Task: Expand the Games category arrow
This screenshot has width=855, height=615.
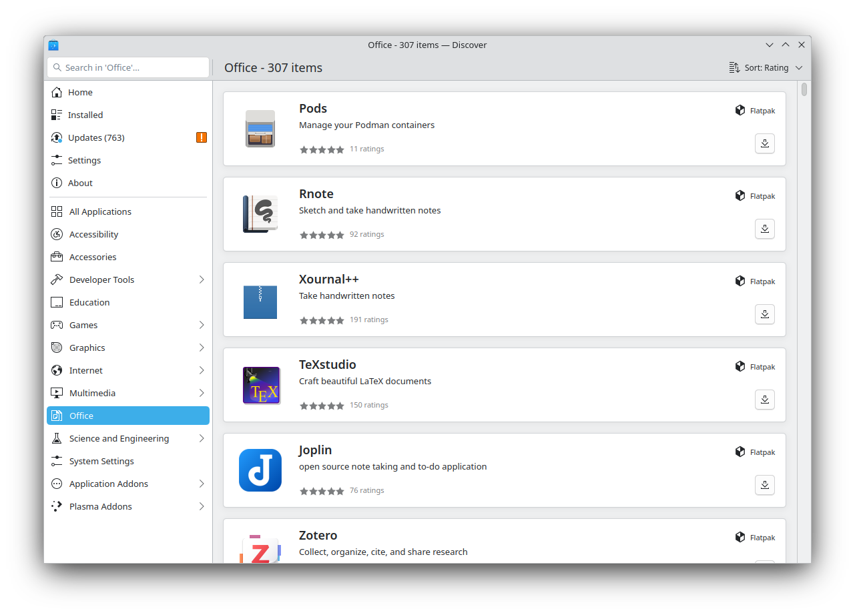Action: pyautogui.click(x=202, y=325)
